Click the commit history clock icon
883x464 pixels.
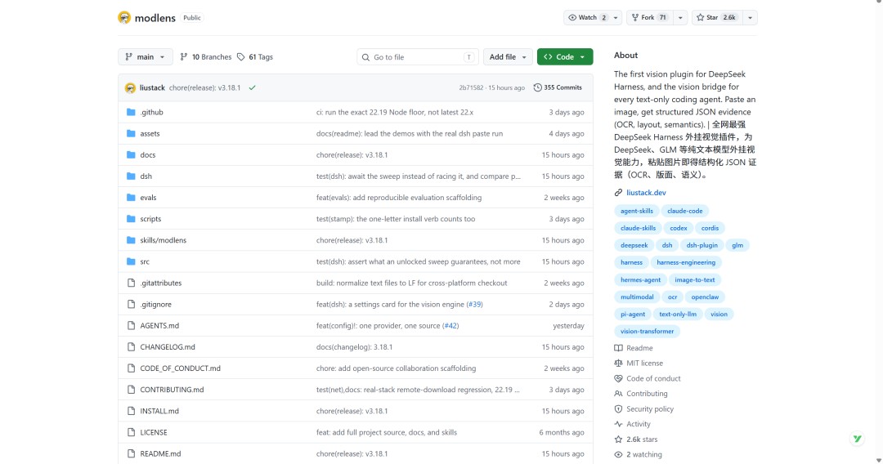[x=537, y=87]
